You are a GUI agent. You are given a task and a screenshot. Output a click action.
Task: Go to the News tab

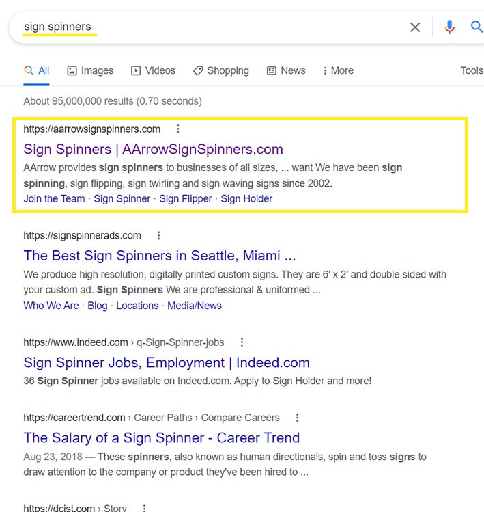pos(285,70)
